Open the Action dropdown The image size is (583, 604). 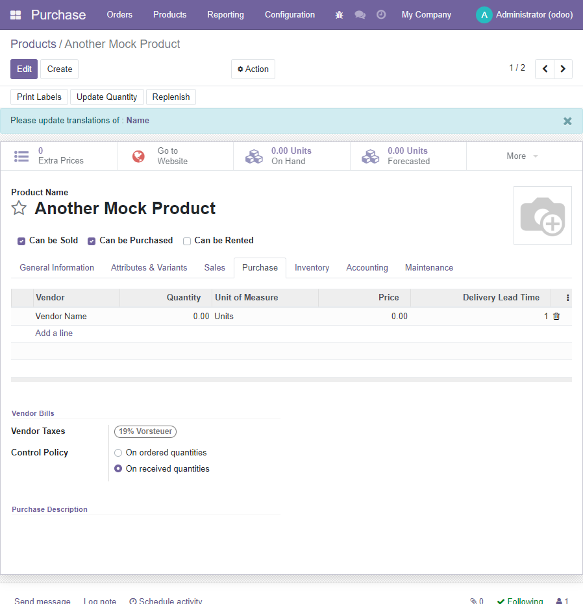click(x=253, y=69)
